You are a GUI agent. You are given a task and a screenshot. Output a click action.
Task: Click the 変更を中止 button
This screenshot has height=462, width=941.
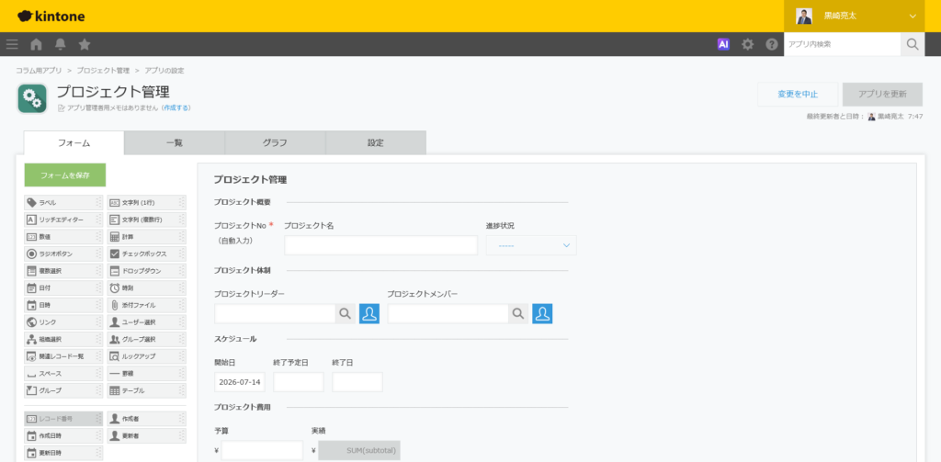798,95
